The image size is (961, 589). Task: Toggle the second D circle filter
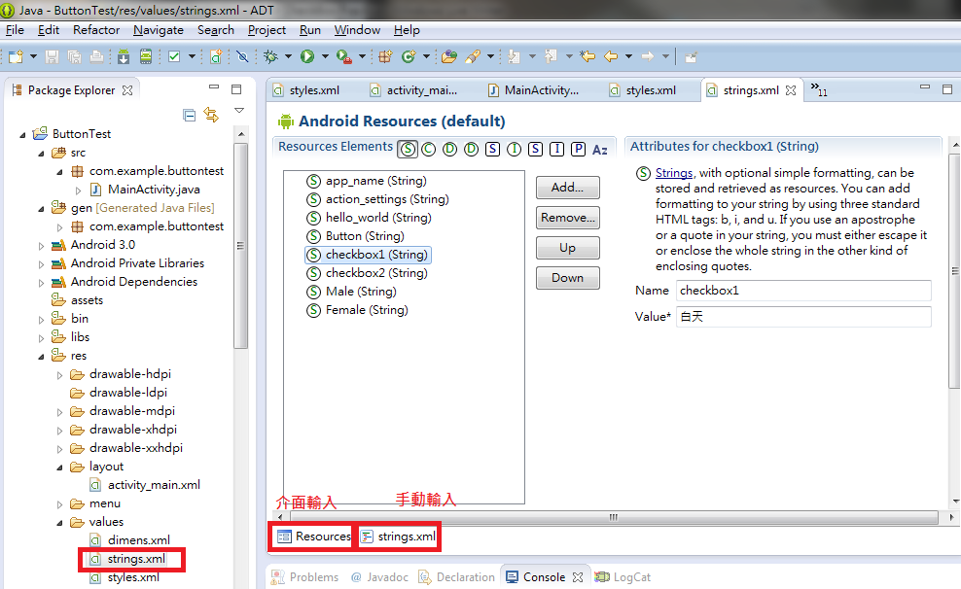click(472, 149)
